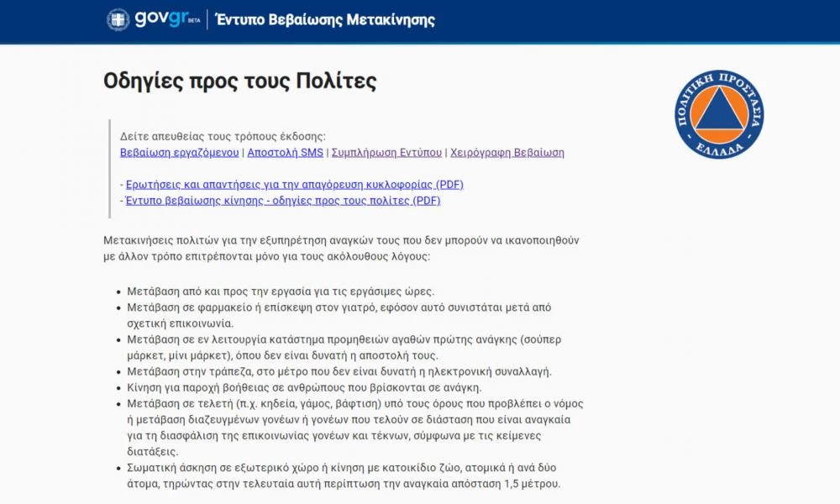Open the Έντυπο βεβαίωσης κίνησης PDF link

point(283,201)
